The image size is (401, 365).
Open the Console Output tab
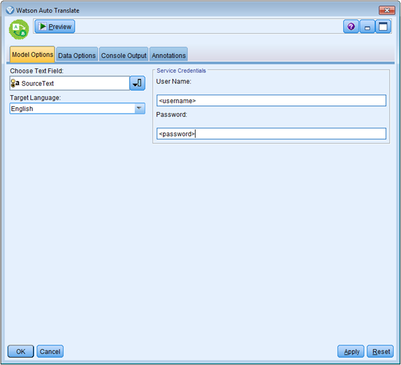[124, 55]
